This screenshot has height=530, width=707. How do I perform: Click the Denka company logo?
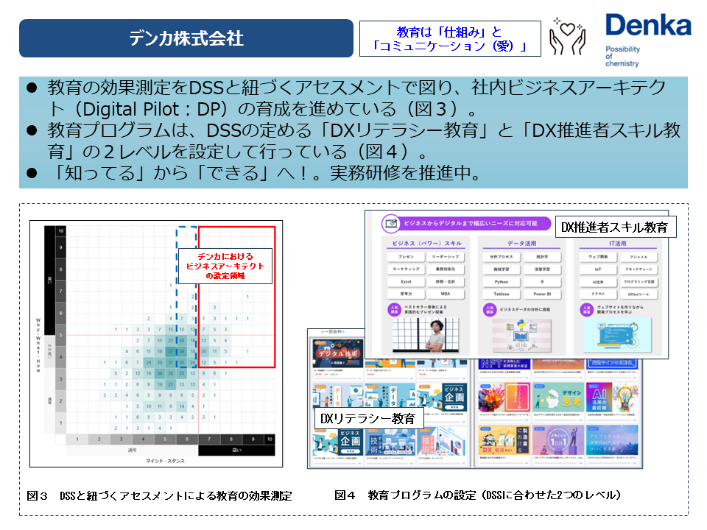point(648,39)
